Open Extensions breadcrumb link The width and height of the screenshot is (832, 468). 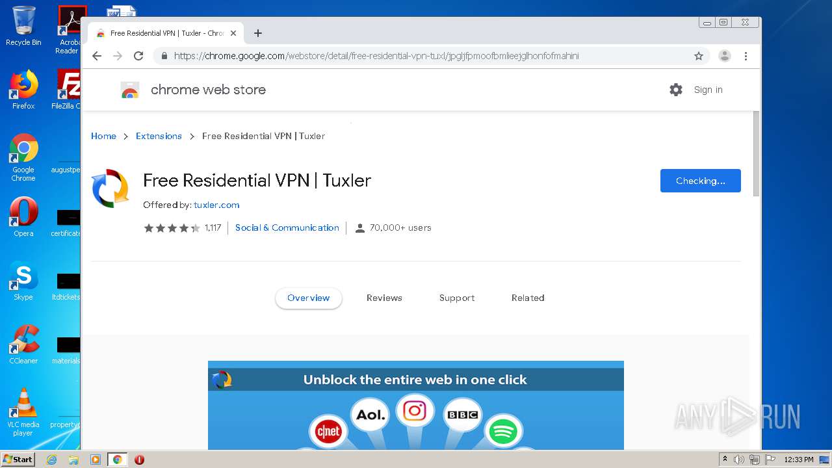point(159,136)
